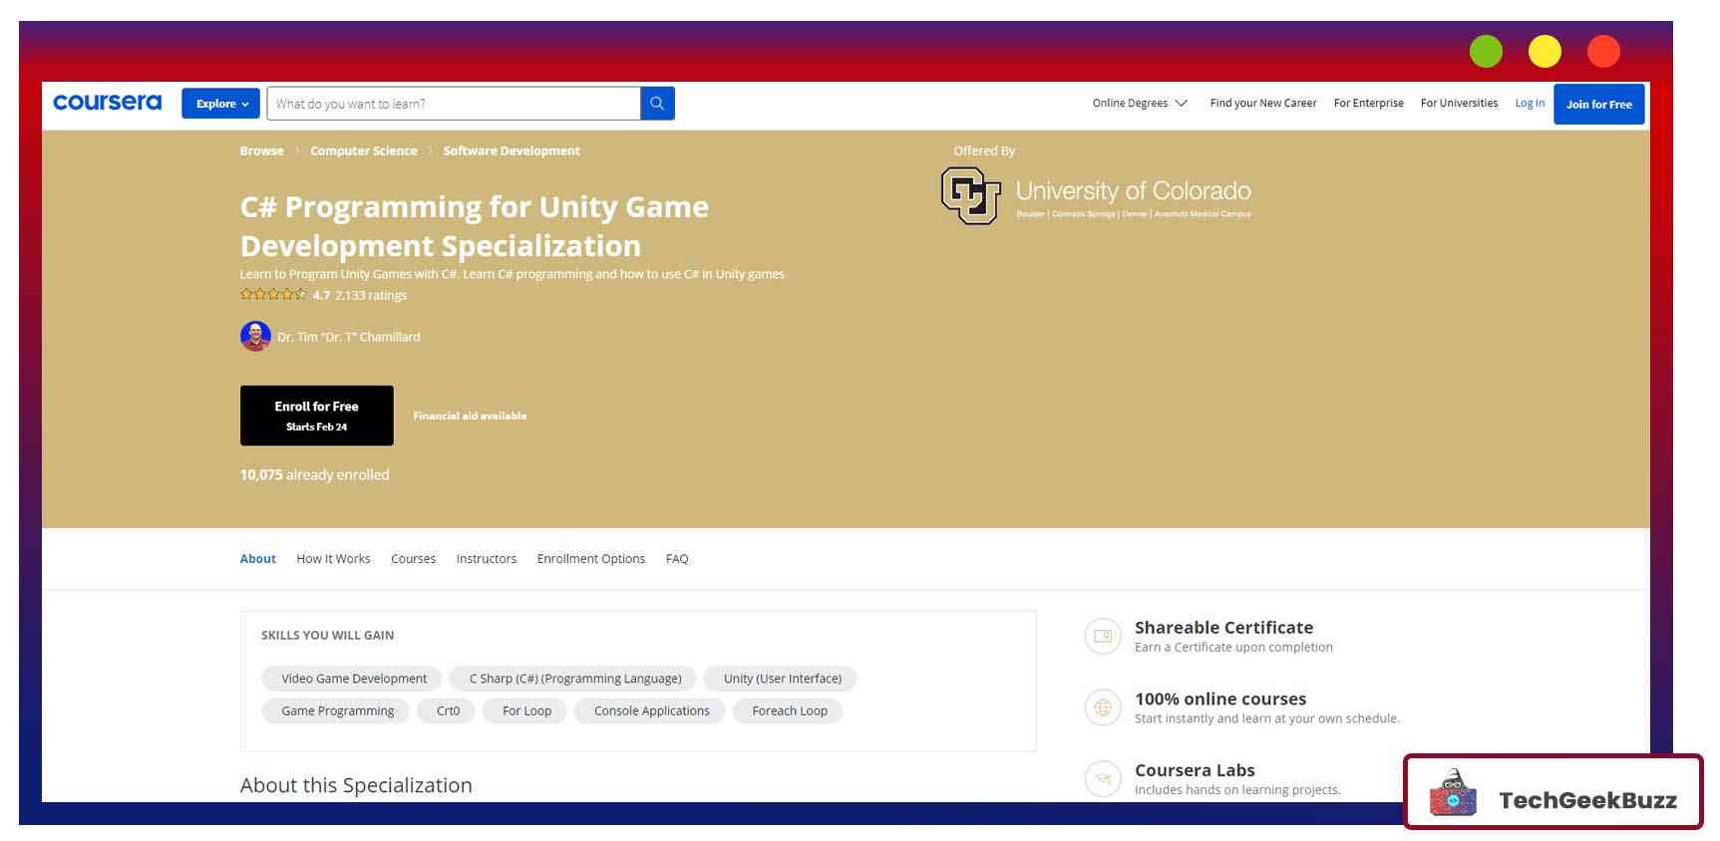Screen dimensions: 1720x841
Task: Select the Enrollment Options tab
Action: point(590,559)
